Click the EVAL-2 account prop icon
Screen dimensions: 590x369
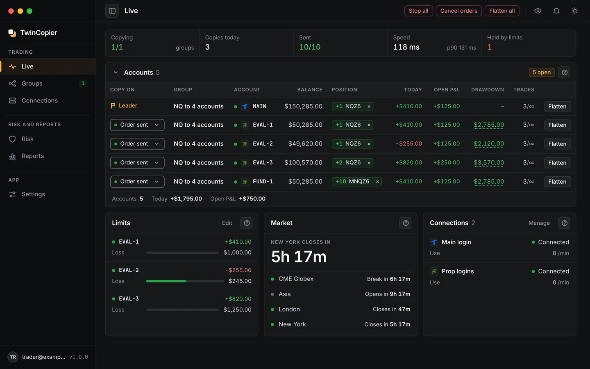coord(245,144)
